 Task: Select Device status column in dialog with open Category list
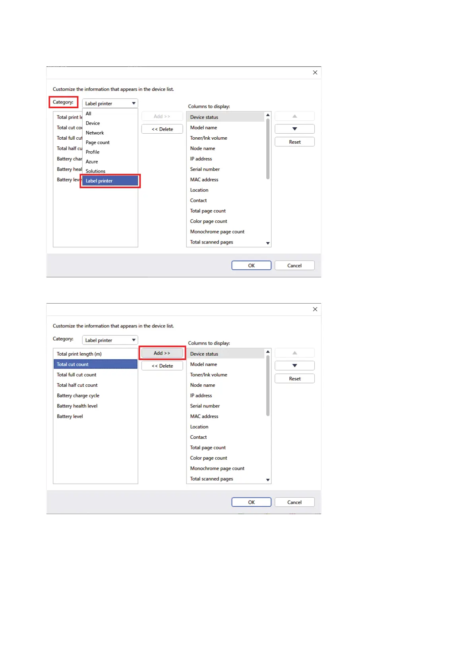(226, 117)
